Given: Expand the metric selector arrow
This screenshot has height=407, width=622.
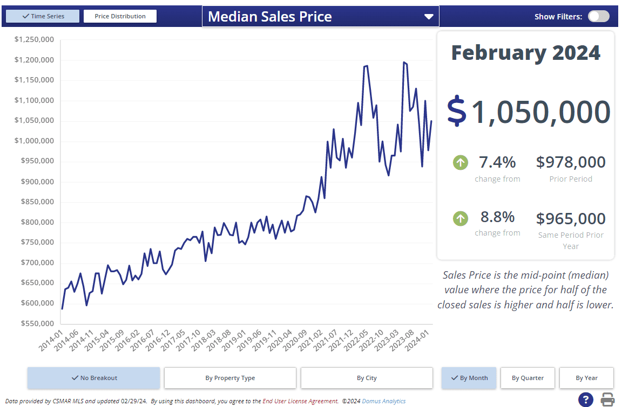Looking at the screenshot, I should [429, 17].
